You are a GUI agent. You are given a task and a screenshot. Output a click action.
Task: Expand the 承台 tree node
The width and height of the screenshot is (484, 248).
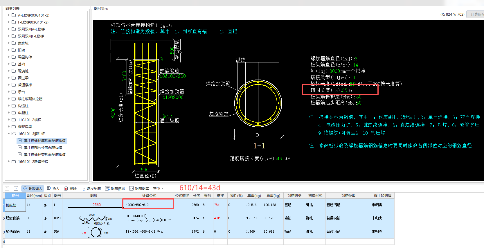pos(9,92)
